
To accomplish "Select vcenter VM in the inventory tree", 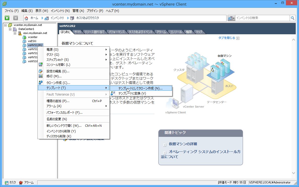I will pyautogui.click(x=33, y=37).
